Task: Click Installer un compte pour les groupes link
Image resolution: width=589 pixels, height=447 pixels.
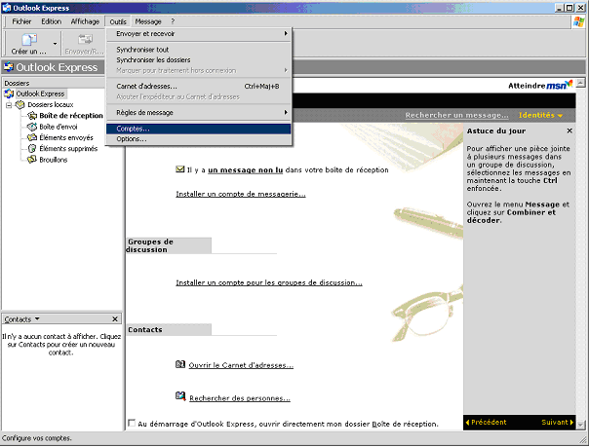Action: 269,282
